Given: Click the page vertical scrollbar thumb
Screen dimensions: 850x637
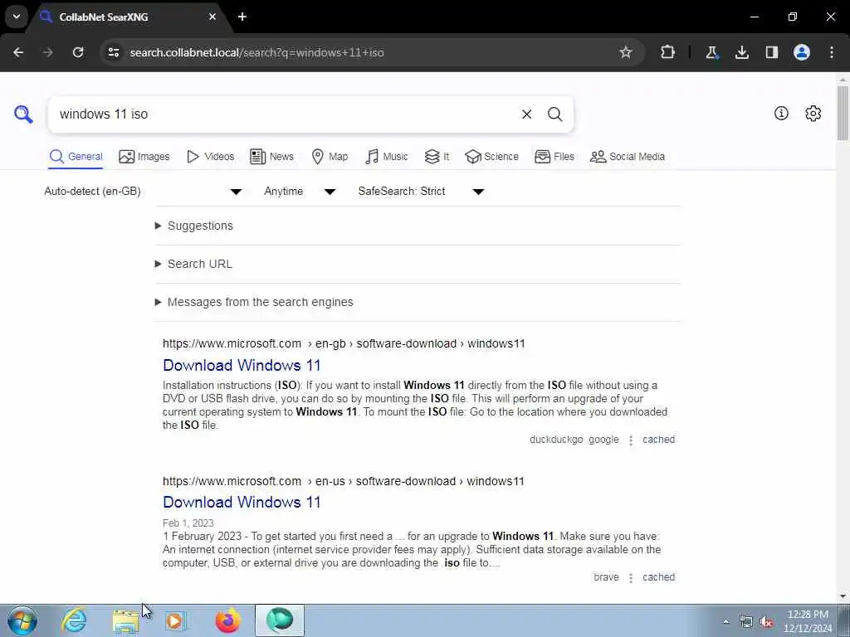Looking at the screenshot, I should pos(843,113).
